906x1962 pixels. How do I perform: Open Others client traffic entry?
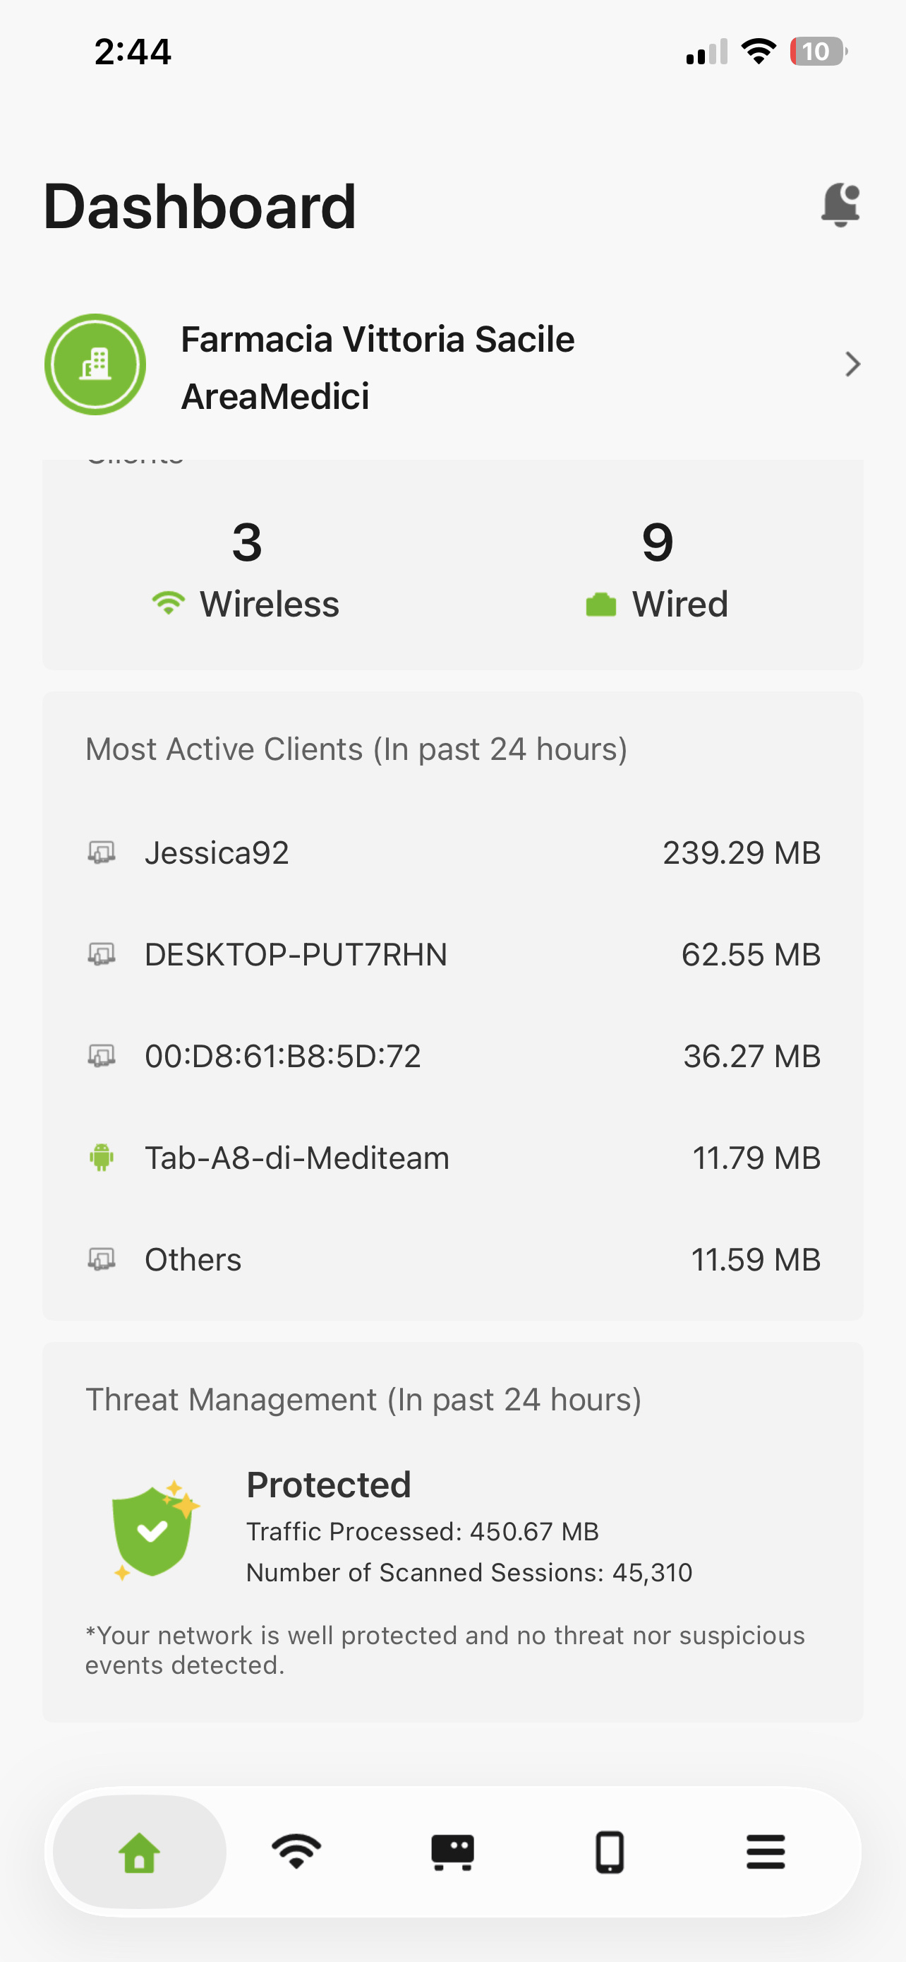454,1259
